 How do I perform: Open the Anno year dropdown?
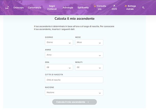74,55
